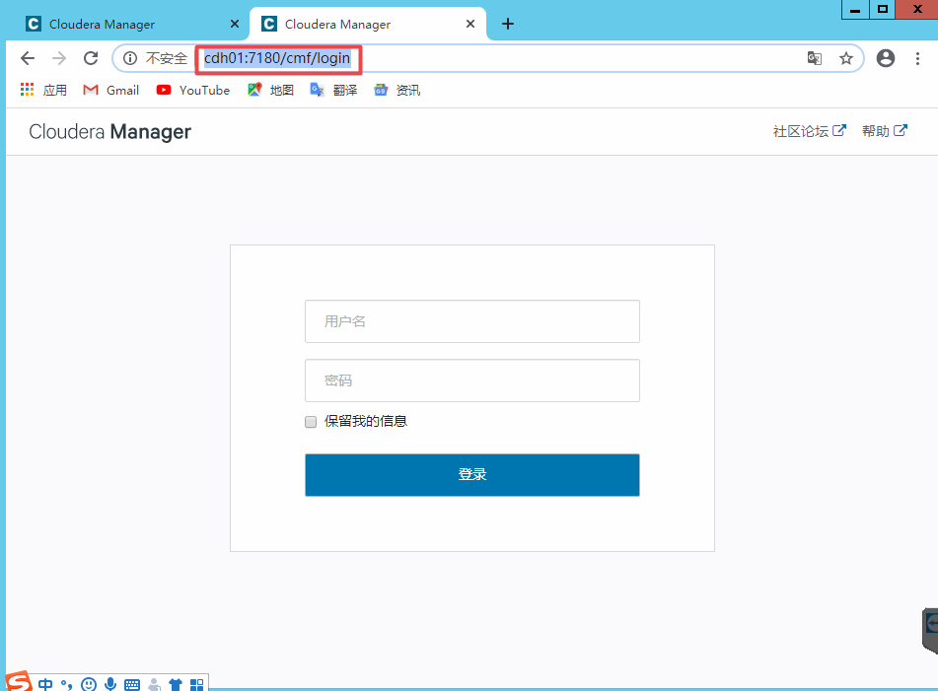The image size is (938, 691).
Task: Open a new tab with the plus button
Action: tap(508, 24)
